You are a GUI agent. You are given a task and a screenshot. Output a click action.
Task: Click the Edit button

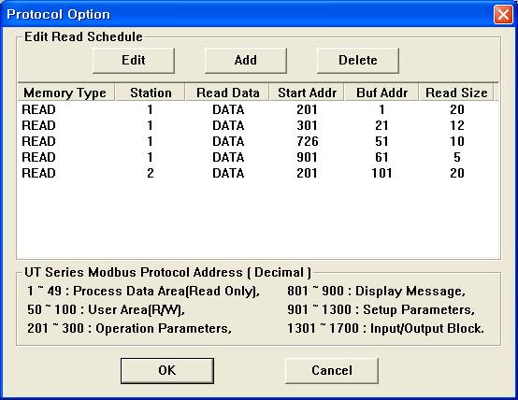point(134,61)
